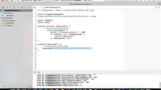Stop the running task in toolbar

pos(18,0)
